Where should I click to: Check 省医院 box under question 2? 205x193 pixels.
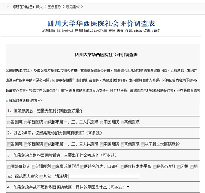pos(9,145)
